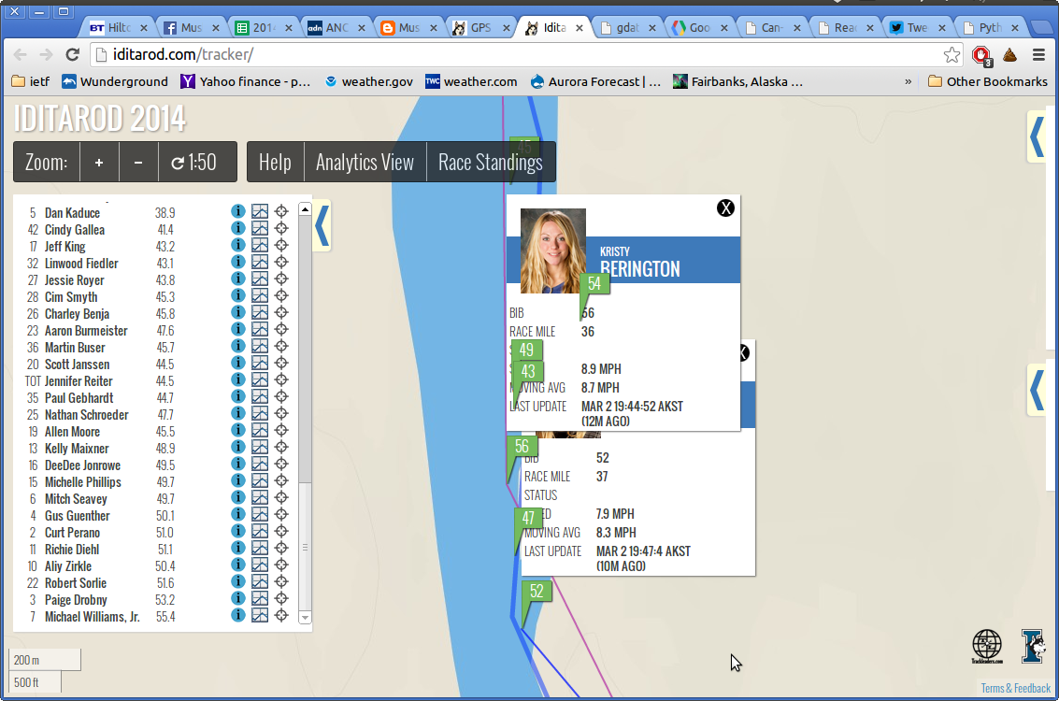
Task: Locate Martin Buser on map
Action: [x=281, y=346]
